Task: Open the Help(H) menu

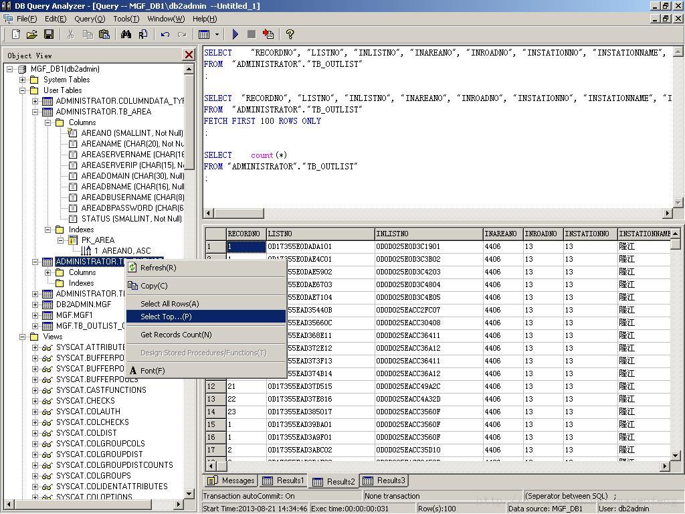Action: (x=205, y=19)
